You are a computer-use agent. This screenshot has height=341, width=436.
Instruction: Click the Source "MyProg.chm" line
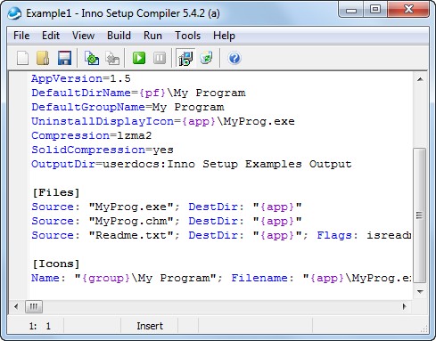[x=167, y=221]
